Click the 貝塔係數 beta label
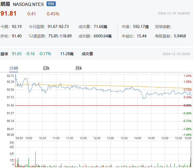193x168 pixels. 163,27
